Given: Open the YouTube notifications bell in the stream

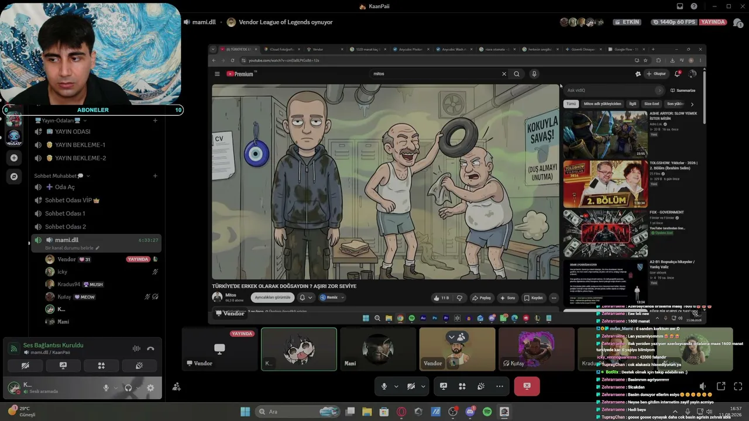Looking at the screenshot, I should pyautogui.click(x=677, y=74).
